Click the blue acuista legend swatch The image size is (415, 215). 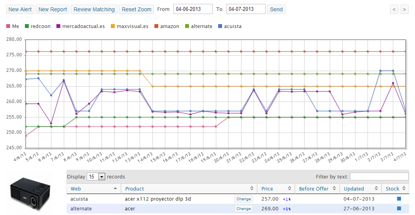(x=220, y=26)
